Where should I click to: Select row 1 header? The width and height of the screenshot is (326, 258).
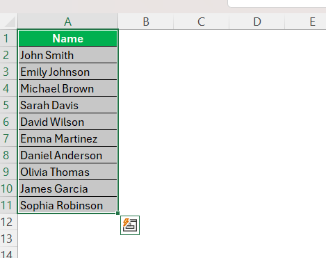point(8,38)
